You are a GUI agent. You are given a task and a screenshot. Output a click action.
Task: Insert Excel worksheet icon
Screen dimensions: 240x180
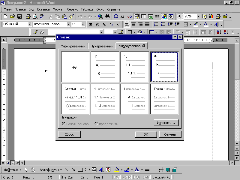click(151, 16)
